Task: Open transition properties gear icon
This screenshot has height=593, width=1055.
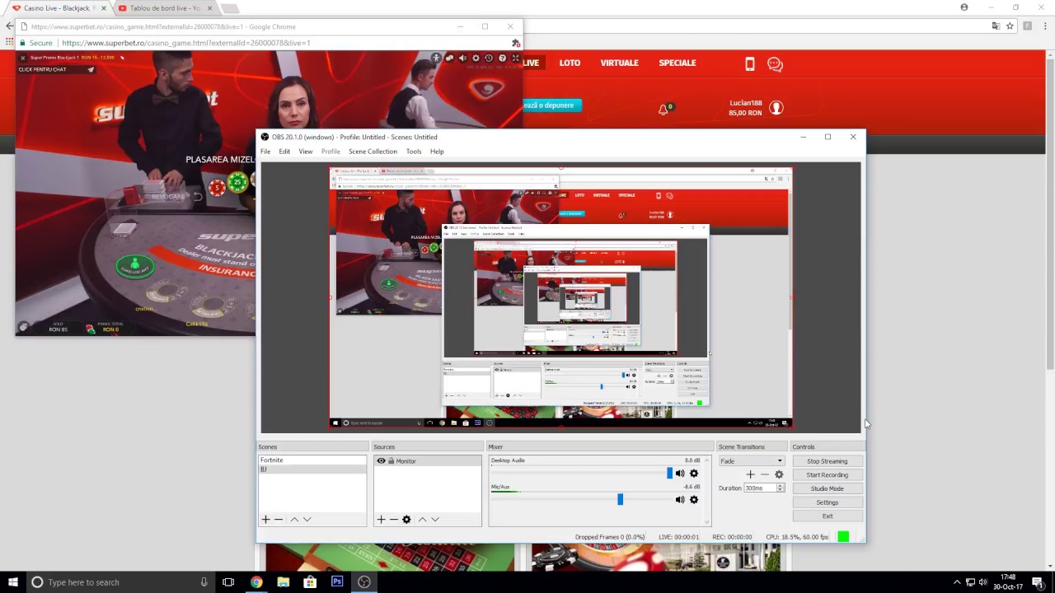Action: point(779,474)
